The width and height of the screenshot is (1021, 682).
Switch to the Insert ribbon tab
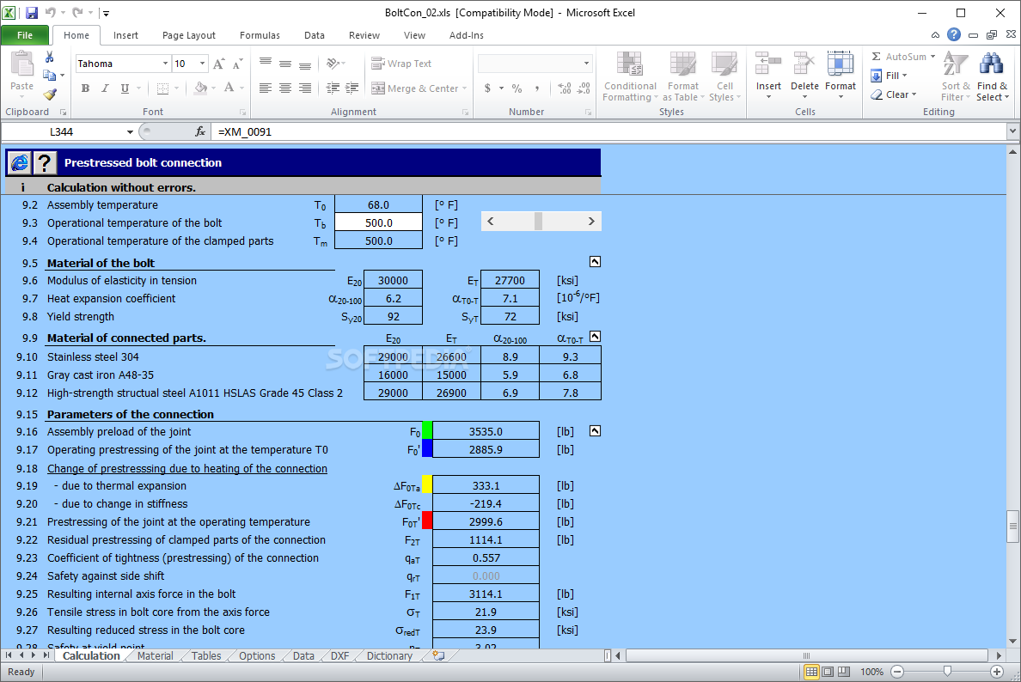tap(125, 35)
